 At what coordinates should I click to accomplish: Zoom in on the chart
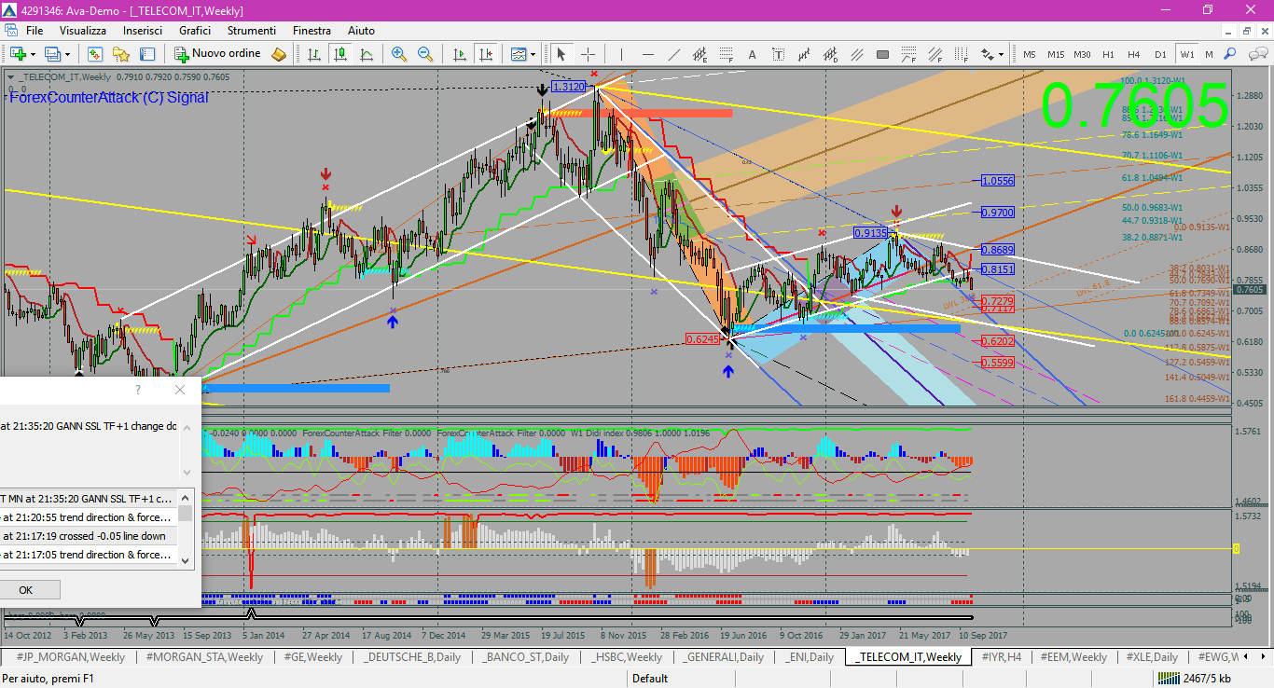(399, 54)
